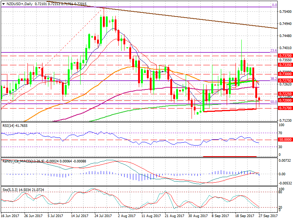Open the dropdown arrow beside NZDUSD+,Daily
293x220 pixels.
(3, 3)
